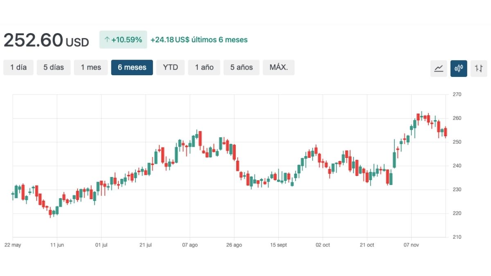Open the "1 mes" chart view

point(91,67)
